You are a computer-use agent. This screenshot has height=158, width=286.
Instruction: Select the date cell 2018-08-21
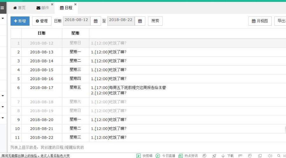[x=42, y=129]
